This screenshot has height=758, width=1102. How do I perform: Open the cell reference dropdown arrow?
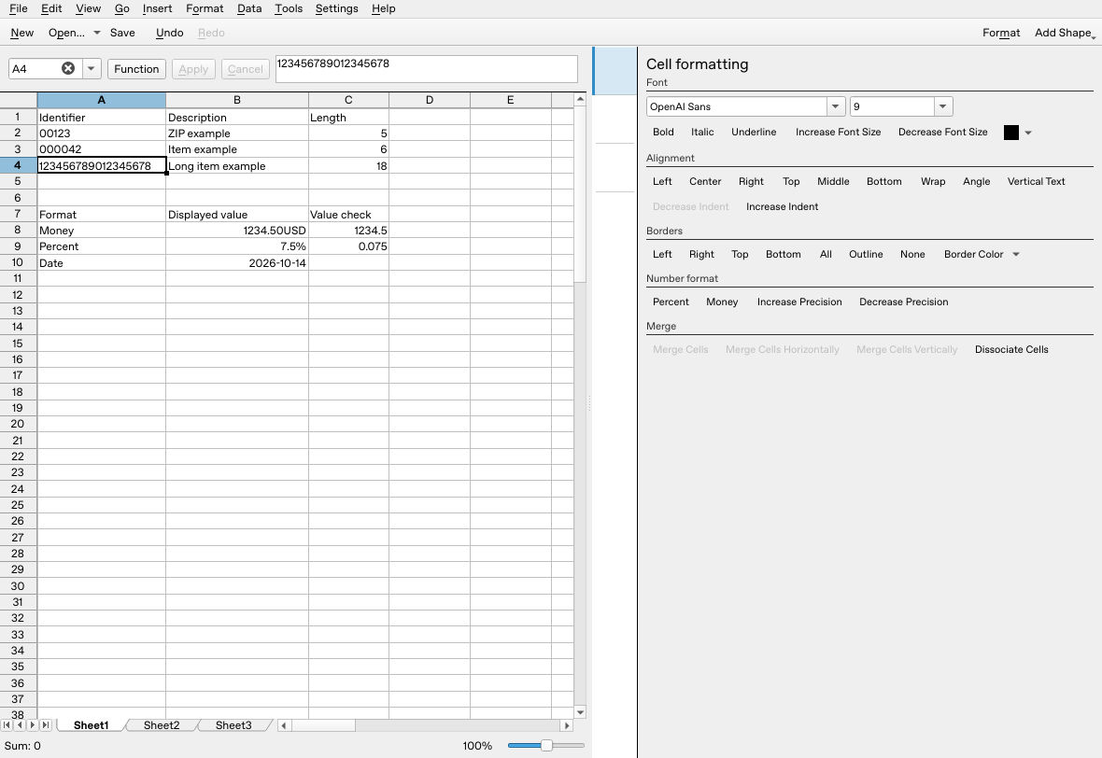92,68
